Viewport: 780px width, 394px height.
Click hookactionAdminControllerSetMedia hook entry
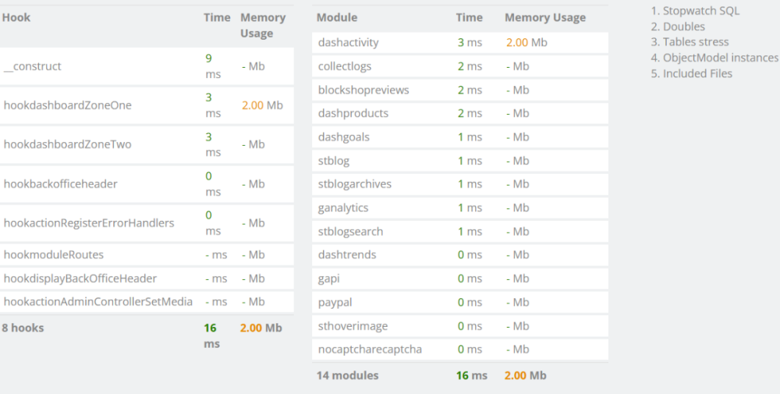click(98, 302)
